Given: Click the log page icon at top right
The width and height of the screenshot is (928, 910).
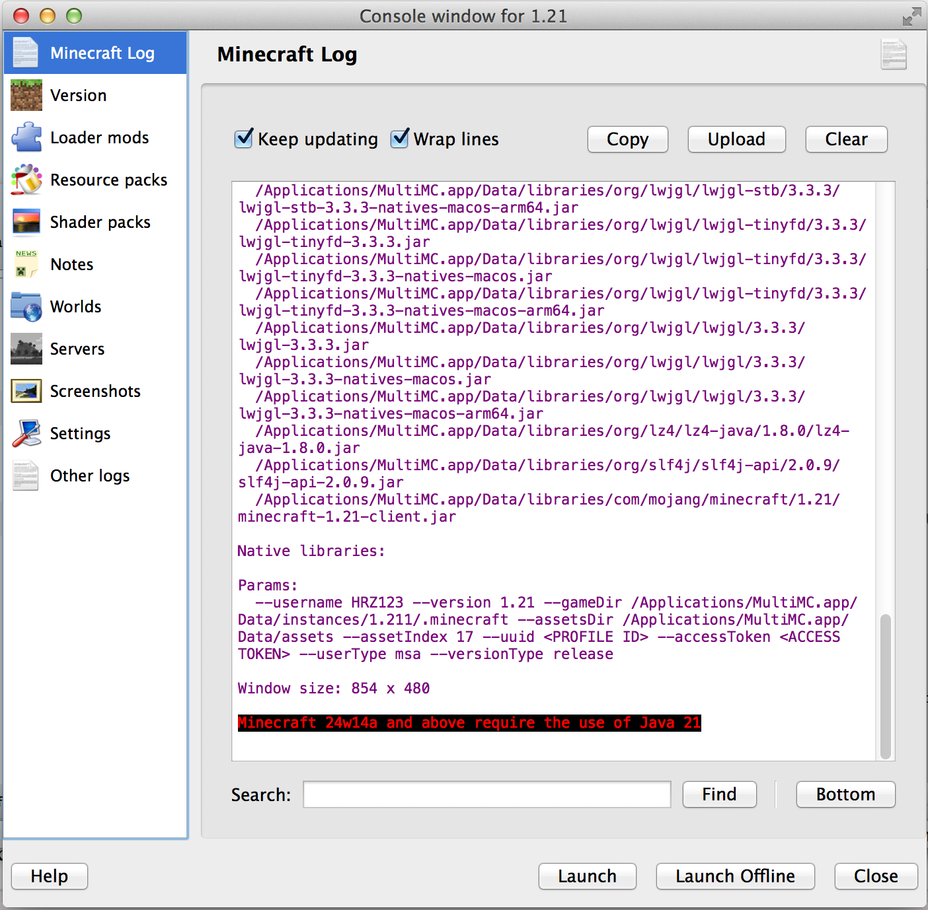Looking at the screenshot, I should [x=894, y=54].
